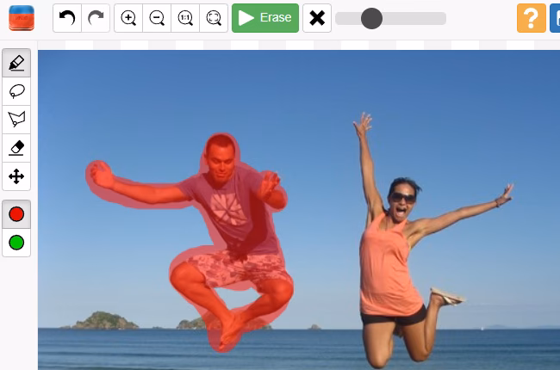
Task: Start the Erase process
Action: tap(265, 18)
